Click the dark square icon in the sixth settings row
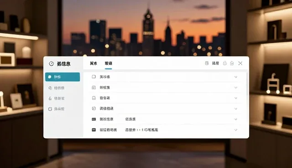The width and height of the screenshot is (292, 168). [x=94, y=130]
